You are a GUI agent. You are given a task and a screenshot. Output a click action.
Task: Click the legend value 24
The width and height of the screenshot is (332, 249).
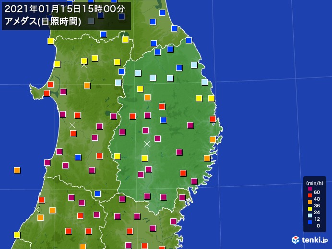click(317, 212)
